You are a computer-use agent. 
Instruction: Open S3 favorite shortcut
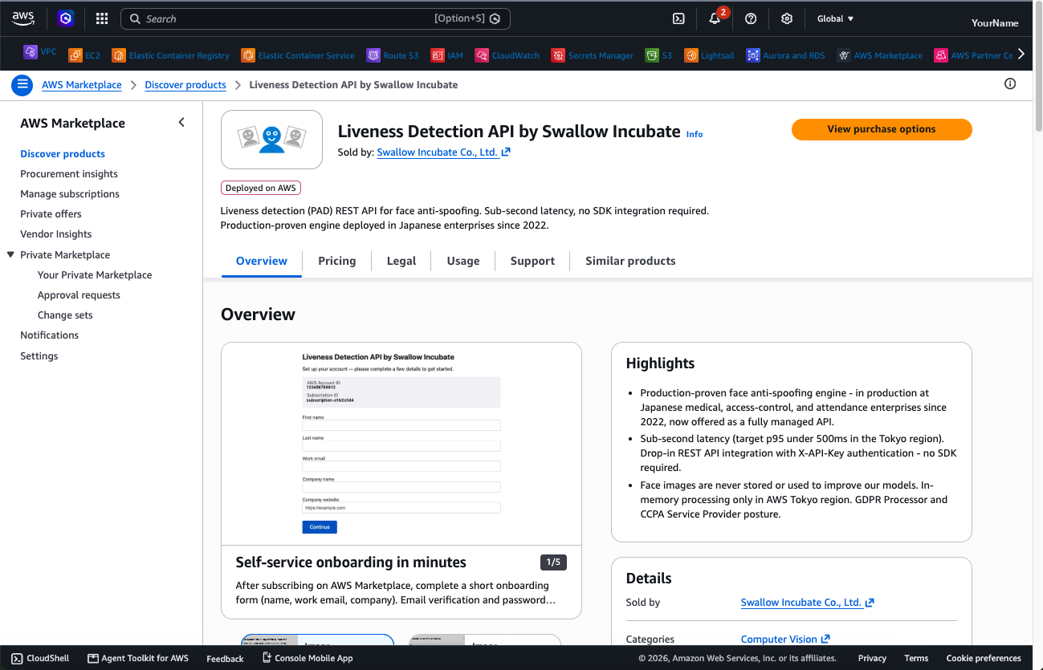(659, 55)
